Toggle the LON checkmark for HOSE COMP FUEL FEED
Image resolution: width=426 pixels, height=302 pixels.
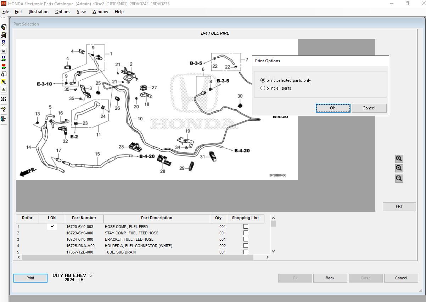point(52,227)
